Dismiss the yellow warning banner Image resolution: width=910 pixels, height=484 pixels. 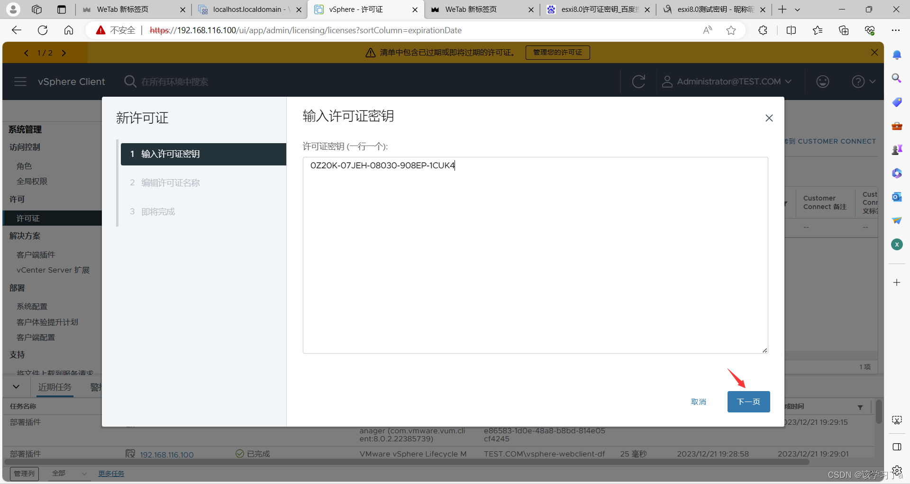(x=874, y=53)
